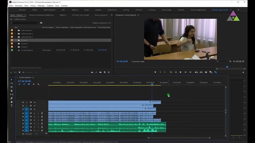Select the Selection tool arrow
The width and height of the screenshot is (255, 143).
point(12,79)
